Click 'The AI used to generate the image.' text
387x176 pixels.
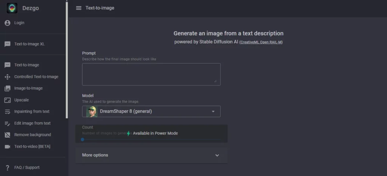(x=111, y=102)
